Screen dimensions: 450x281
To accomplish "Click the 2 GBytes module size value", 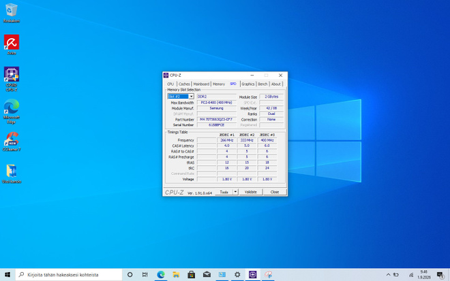I will point(271,97).
